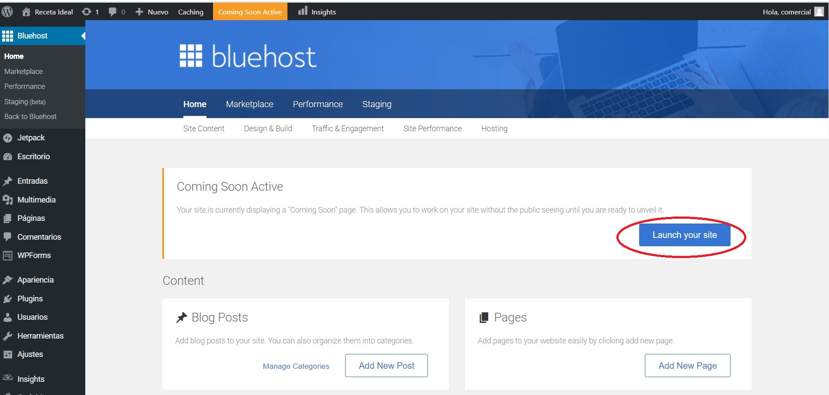Open Jetpack from the sidebar icon
Image resolution: width=829 pixels, height=395 pixels.
click(x=7, y=138)
